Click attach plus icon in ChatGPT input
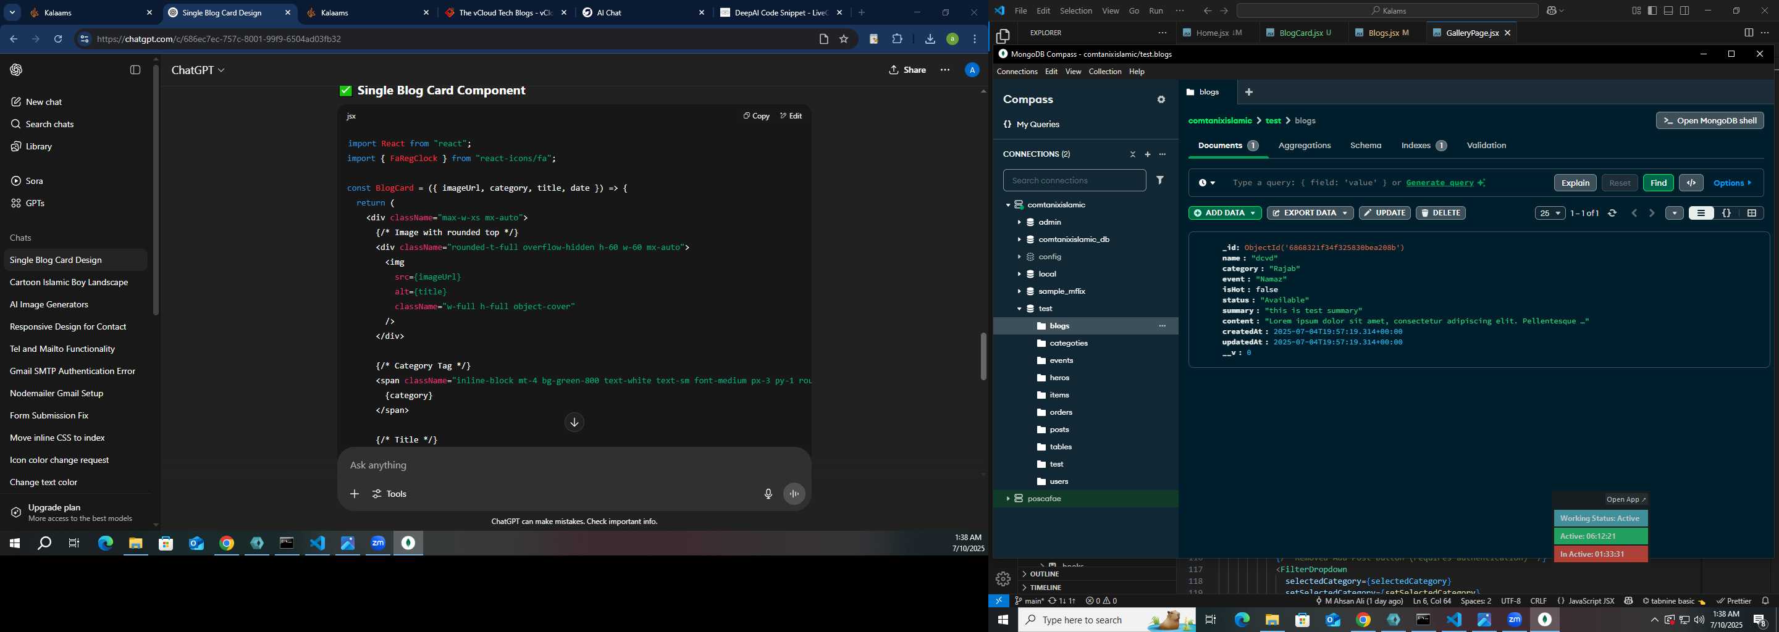Screen dimensions: 1779x632 (355, 494)
